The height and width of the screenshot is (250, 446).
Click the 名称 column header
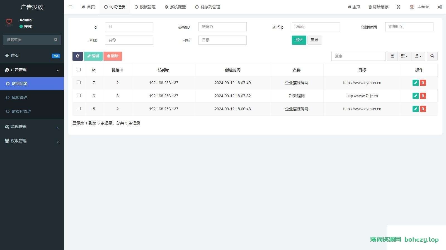coord(297,70)
